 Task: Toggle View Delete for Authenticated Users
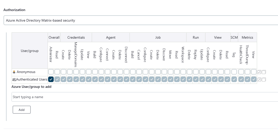click(x=221, y=80)
